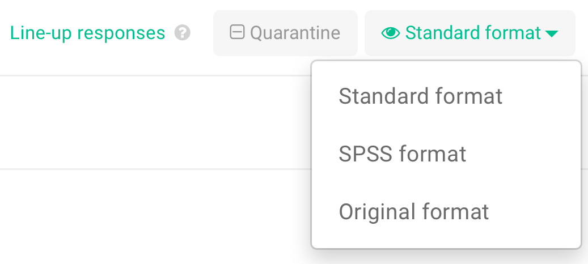Screen dimensions: 588x264
Task: Click the green Standard format label
Action: [x=473, y=33]
